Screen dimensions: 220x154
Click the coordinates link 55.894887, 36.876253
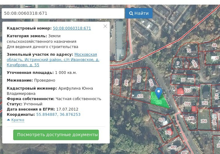coord(58,115)
